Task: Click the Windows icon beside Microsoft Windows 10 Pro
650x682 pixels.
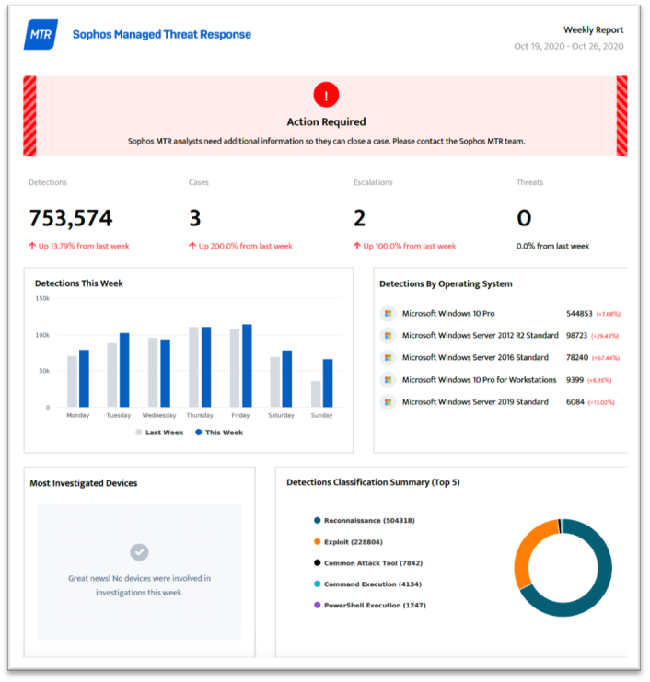Action: point(388,313)
